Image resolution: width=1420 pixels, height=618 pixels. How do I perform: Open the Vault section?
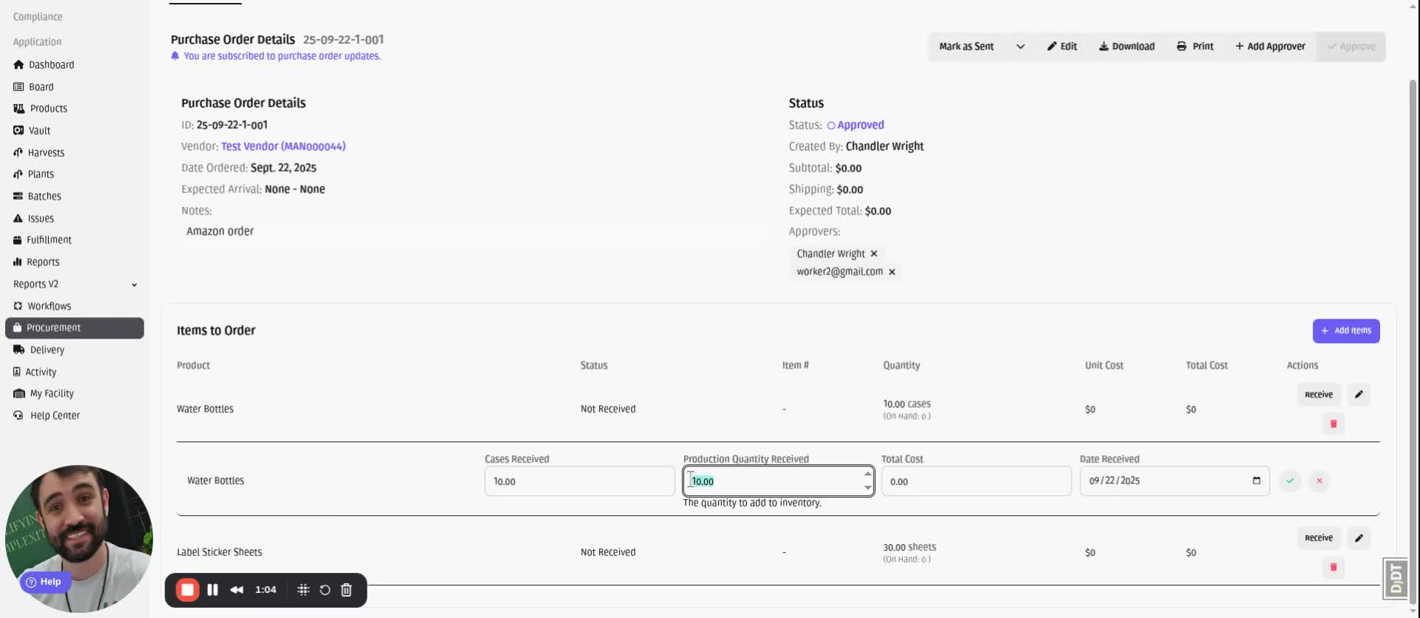pos(32,131)
